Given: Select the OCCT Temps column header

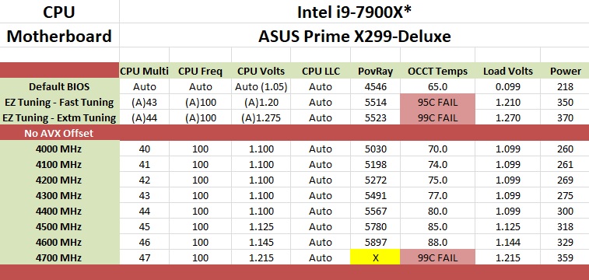Looking at the screenshot, I should coord(437,71).
